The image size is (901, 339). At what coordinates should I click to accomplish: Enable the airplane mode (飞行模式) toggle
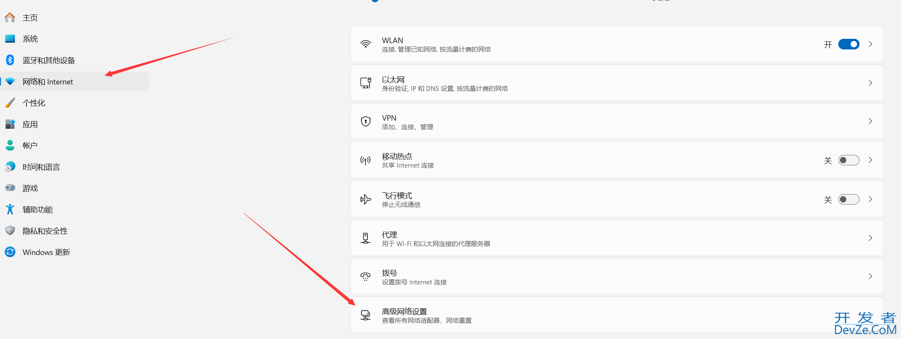(x=849, y=200)
